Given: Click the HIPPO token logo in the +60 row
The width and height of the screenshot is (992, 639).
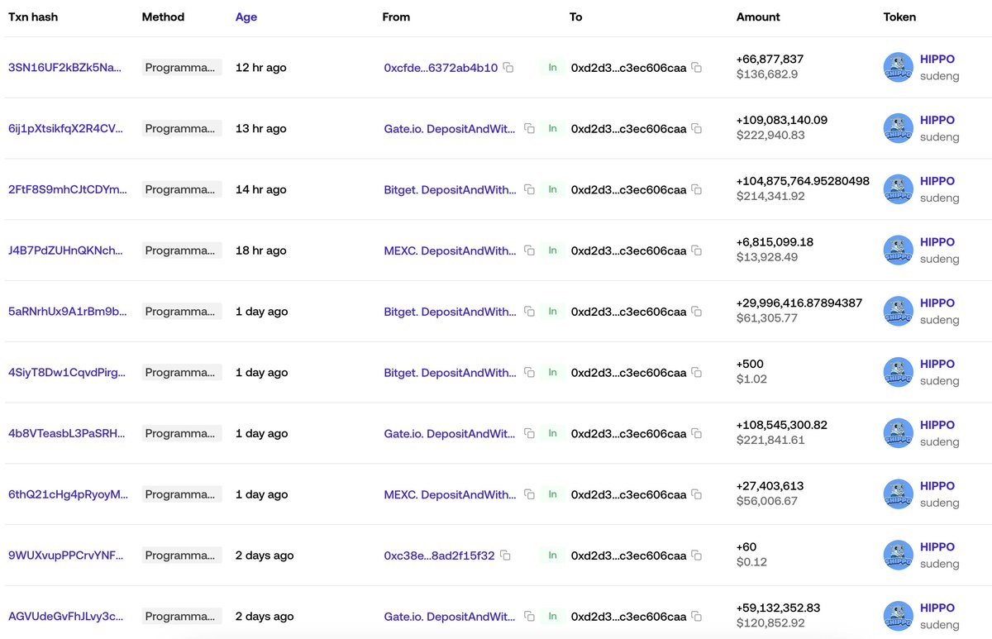Looking at the screenshot, I should pos(898,556).
